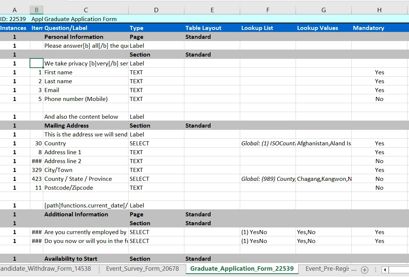
Task: Click Mandatory 'Yes' in First name row
Action: pyautogui.click(x=379, y=72)
